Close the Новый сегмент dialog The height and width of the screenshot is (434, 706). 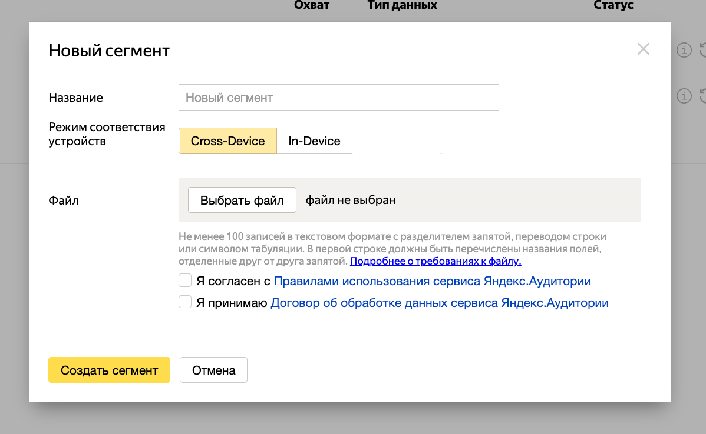coord(643,49)
